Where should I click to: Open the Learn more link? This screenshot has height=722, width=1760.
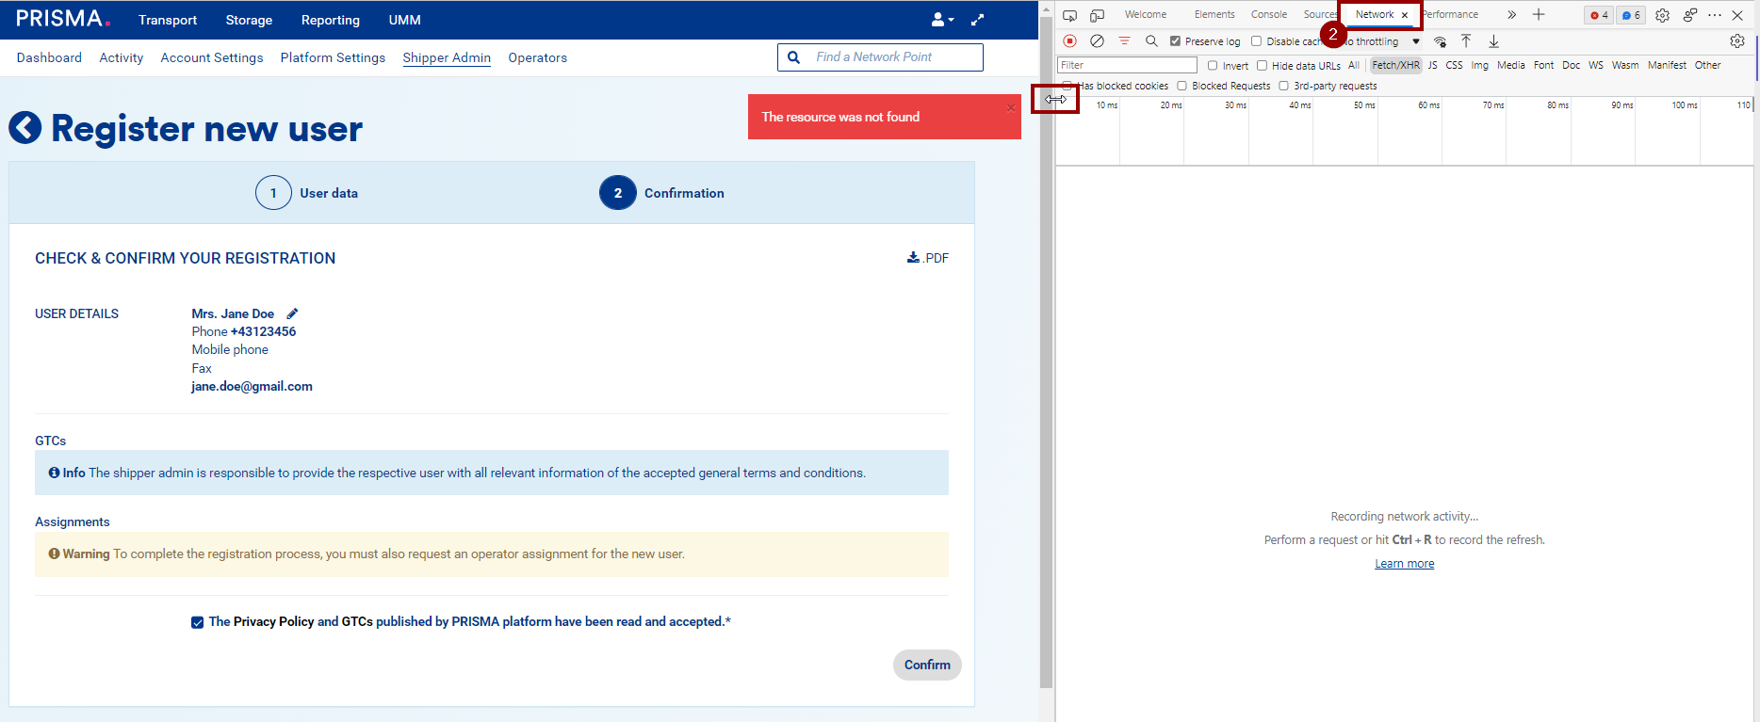click(x=1404, y=564)
